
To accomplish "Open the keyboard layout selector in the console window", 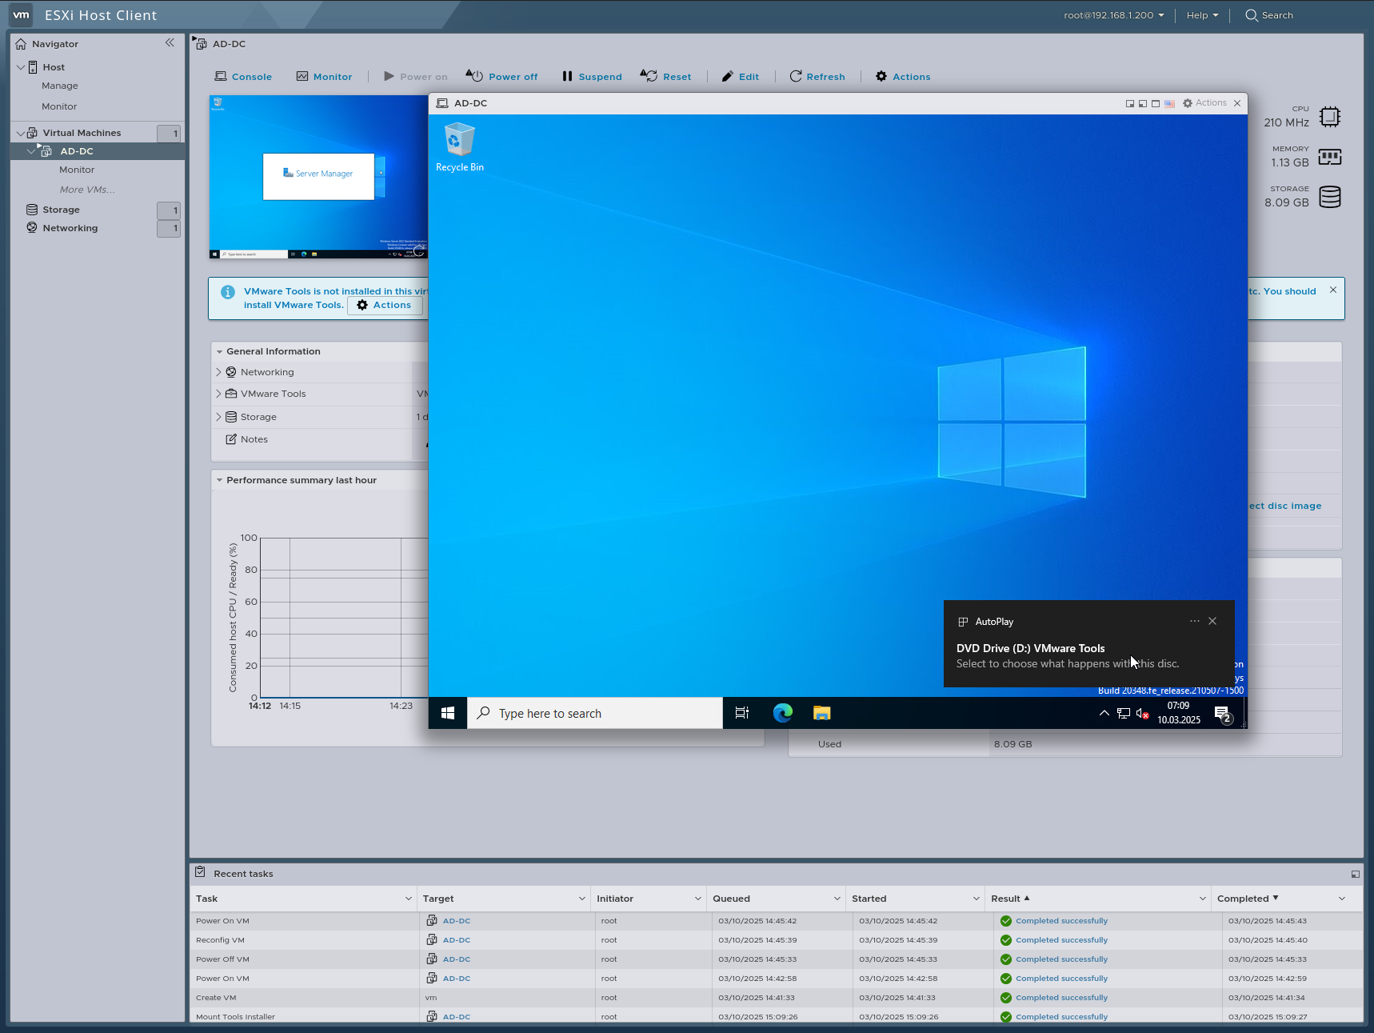I will (1169, 103).
